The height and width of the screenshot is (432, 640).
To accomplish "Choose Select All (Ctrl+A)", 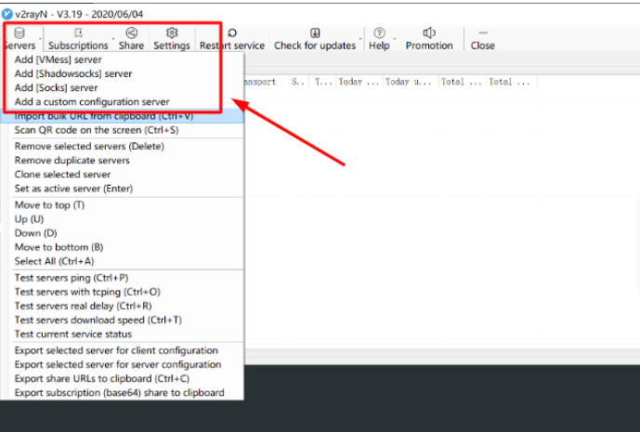I will (123, 261).
